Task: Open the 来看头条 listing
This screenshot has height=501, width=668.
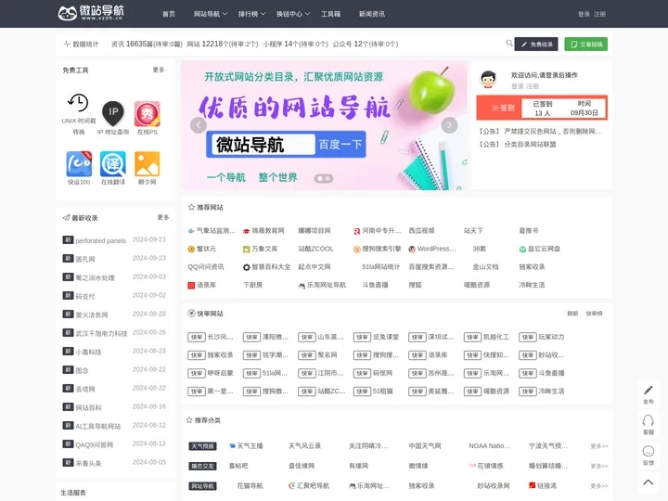Action: coord(89,463)
